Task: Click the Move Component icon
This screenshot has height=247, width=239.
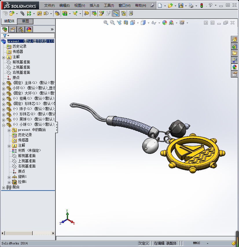Action: pyautogui.click(x=46, y=13)
